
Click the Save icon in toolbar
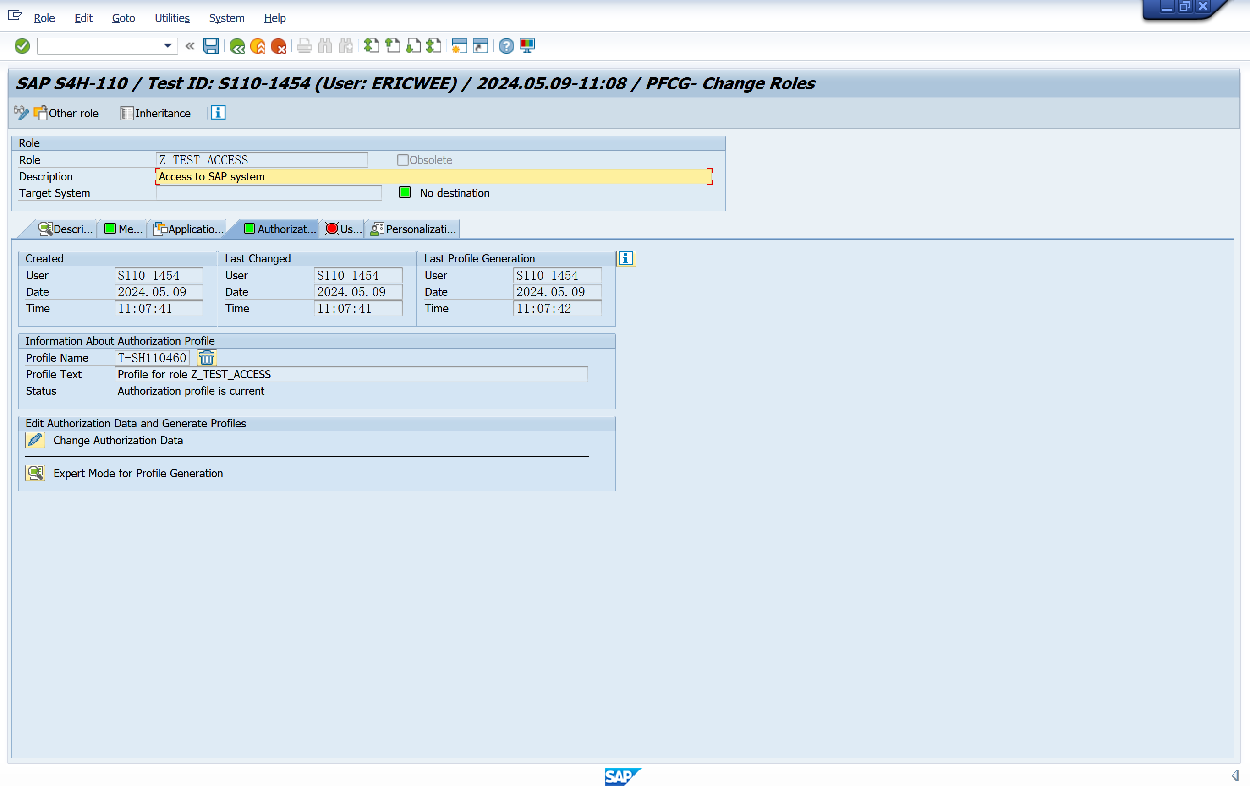pyautogui.click(x=210, y=46)
